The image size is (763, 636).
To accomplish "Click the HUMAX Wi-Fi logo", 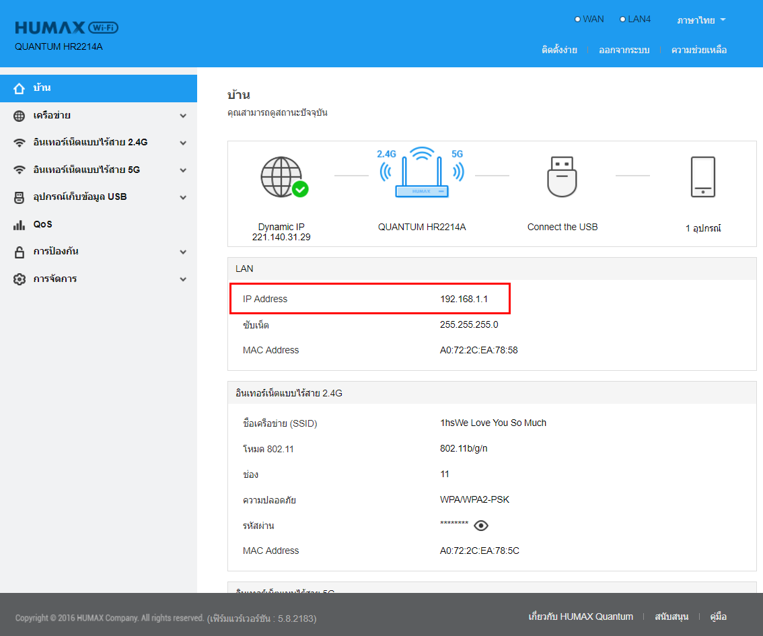I will click(67, 28).
